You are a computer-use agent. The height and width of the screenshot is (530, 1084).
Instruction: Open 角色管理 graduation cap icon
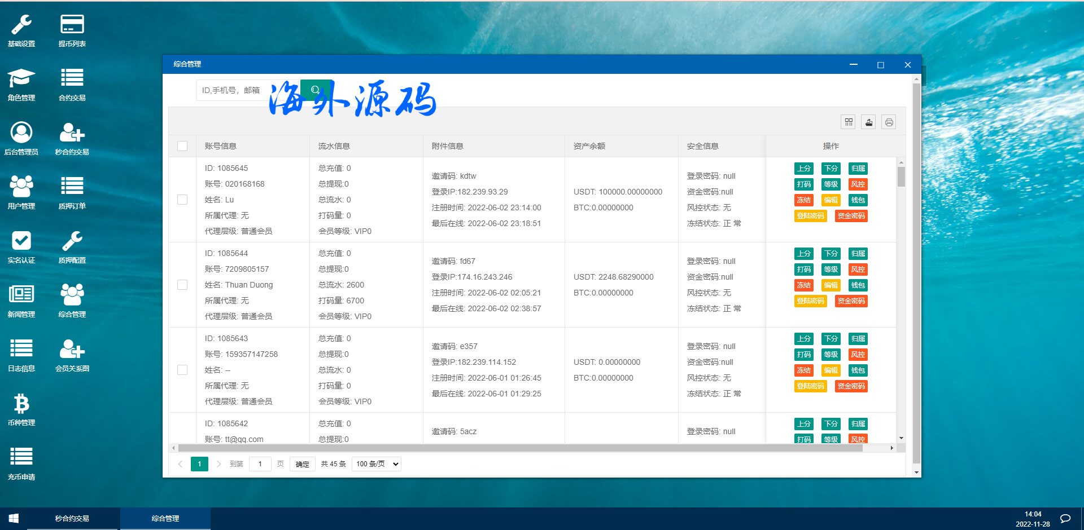(21, 85)
